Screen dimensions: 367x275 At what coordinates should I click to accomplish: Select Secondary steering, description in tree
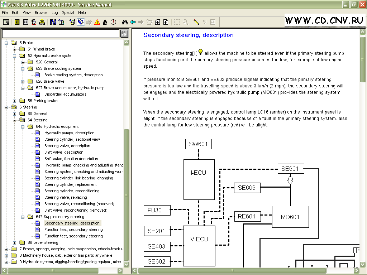pos(72,223)
